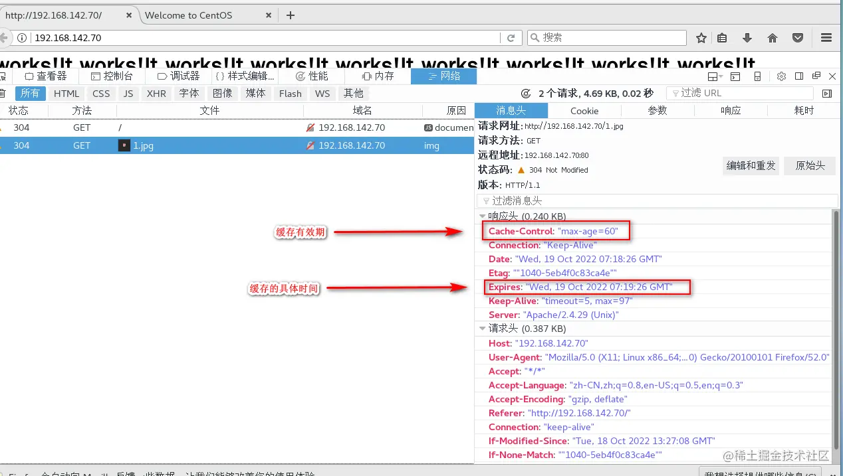Click 原始头 button
843x476 pixels.
tap(810, 166)
